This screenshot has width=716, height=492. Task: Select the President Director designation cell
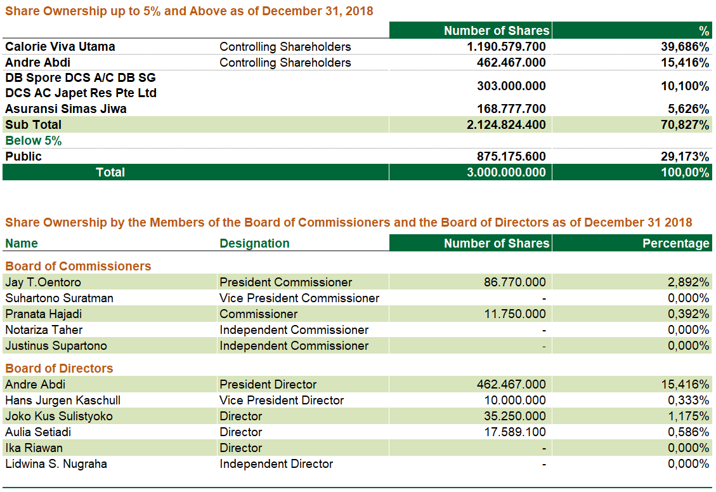point(267,385)
